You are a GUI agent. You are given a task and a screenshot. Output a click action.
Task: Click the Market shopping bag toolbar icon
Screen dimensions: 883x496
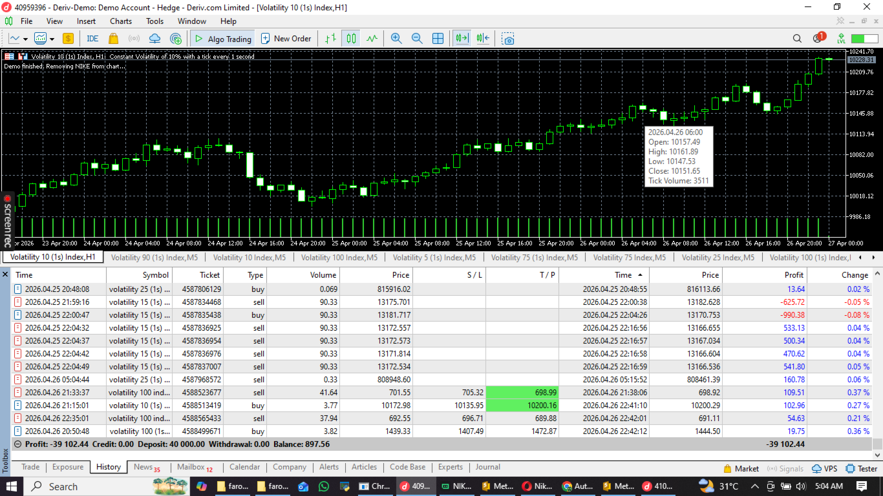114,39
